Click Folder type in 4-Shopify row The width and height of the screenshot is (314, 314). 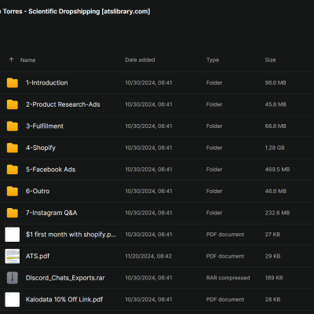(x=214, y=148)
